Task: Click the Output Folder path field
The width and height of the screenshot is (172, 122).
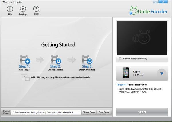Action: (46, 112)
